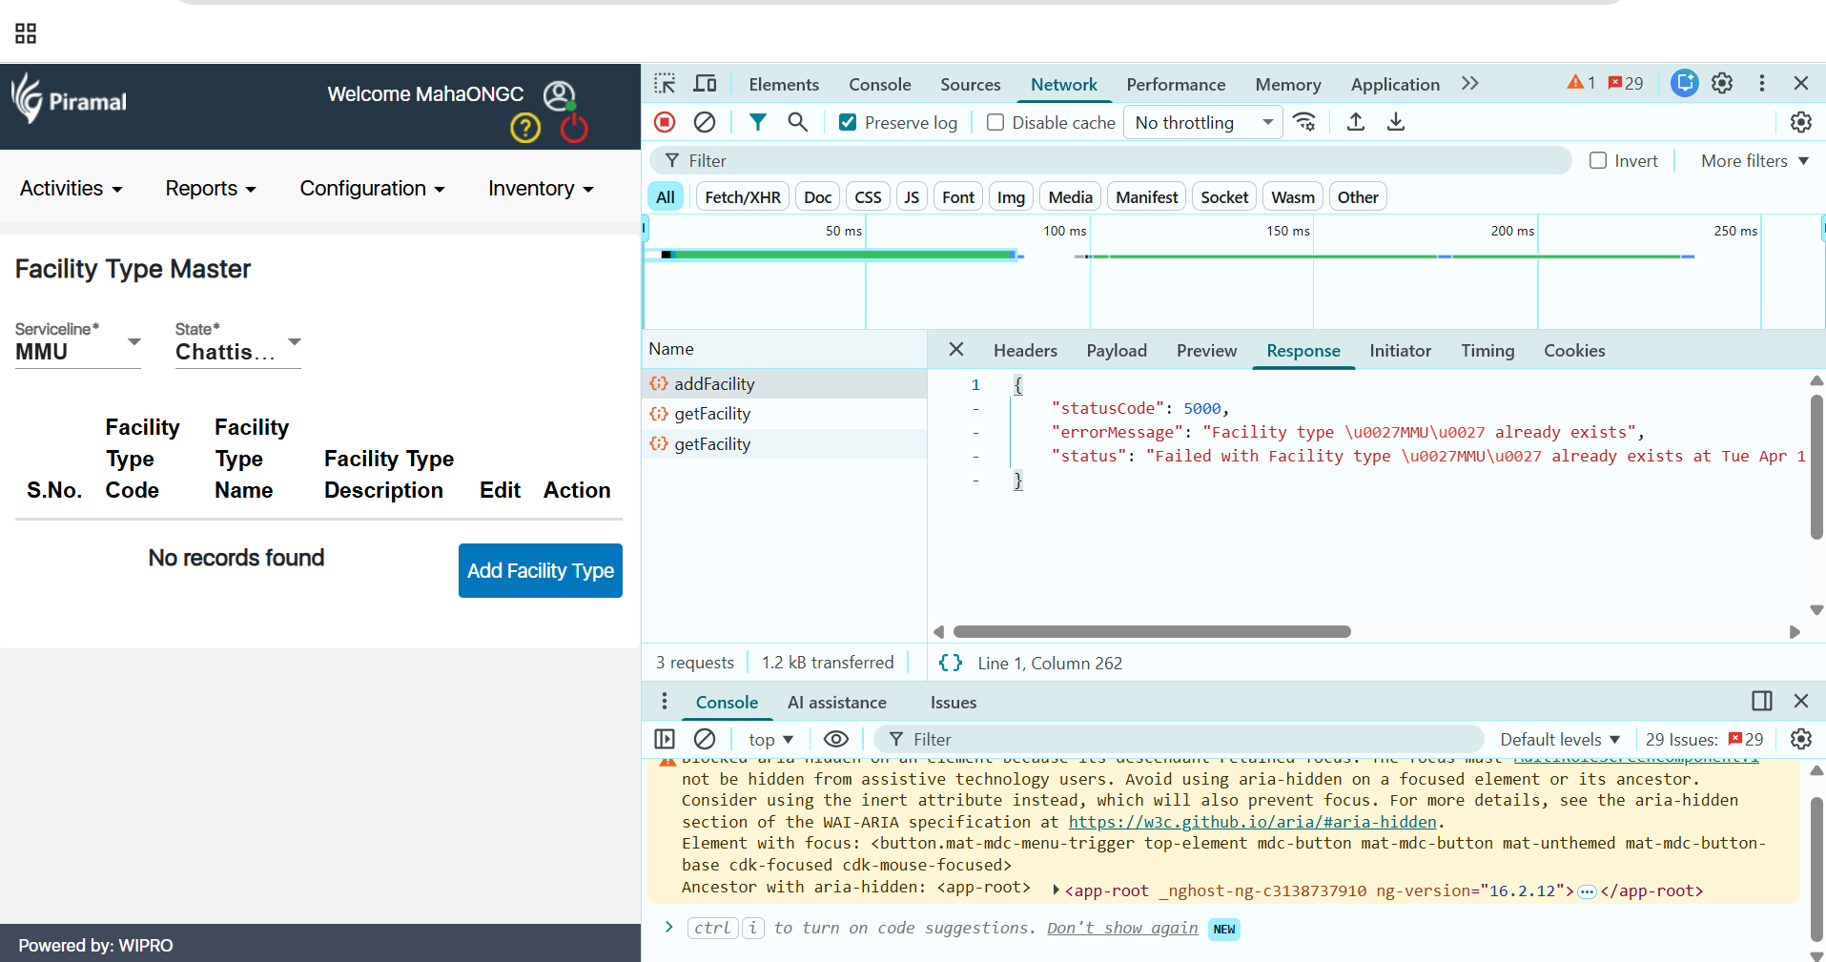Click the Don't show again link
Viewport: 1826px width, 962px height.
[x=1121, y=928]
